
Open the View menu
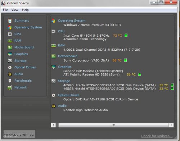coord(15,10)
